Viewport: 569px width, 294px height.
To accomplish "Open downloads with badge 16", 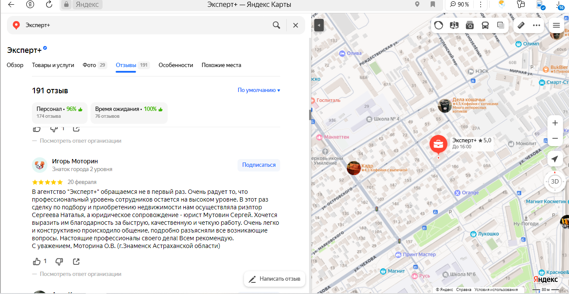I will click(x=560, y=5).
